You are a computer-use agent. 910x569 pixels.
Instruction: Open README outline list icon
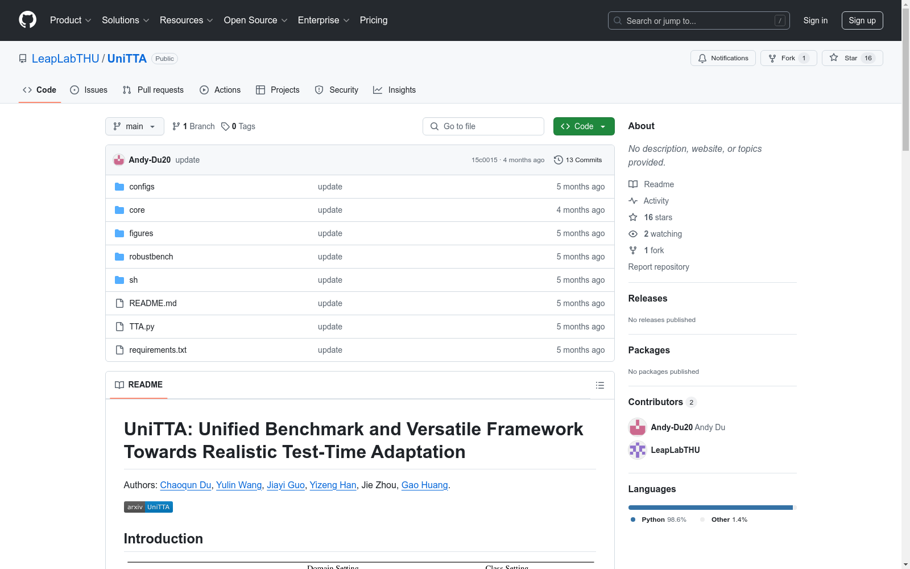(599, 385)
